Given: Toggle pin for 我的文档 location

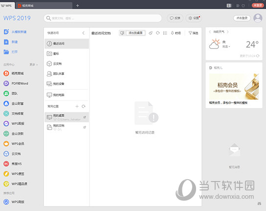Looking at the screenshot, I should coord(85,128).
